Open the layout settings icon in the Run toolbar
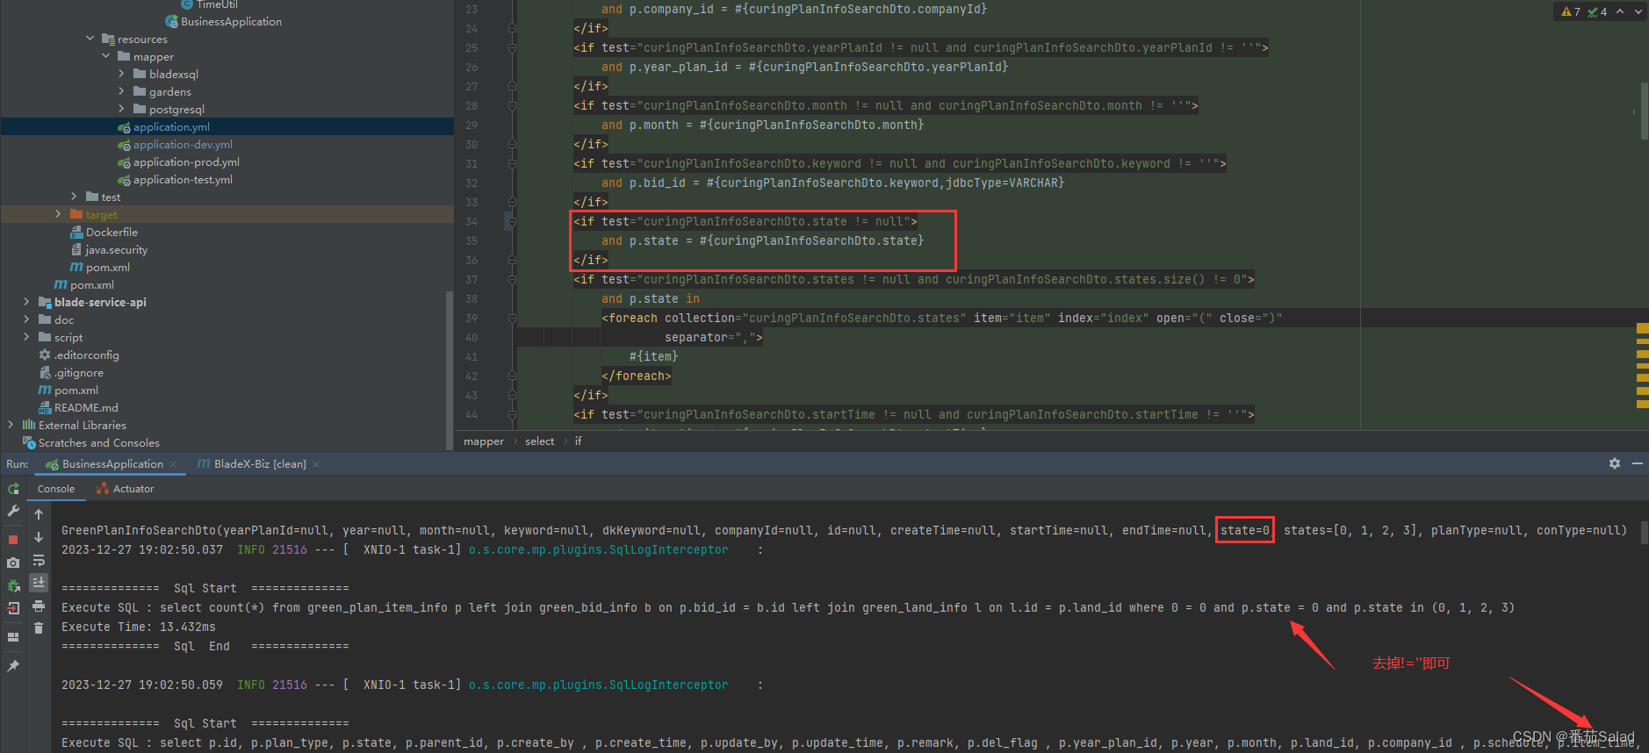Viewport: 1649px width, 753px height. click(13, 637)
